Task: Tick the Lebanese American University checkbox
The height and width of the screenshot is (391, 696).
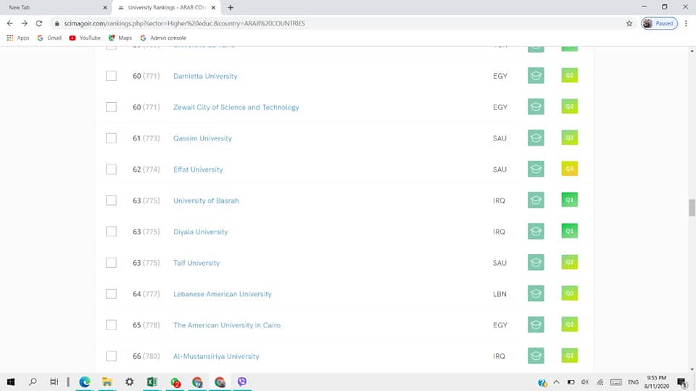Action: [x=111, y=294]
